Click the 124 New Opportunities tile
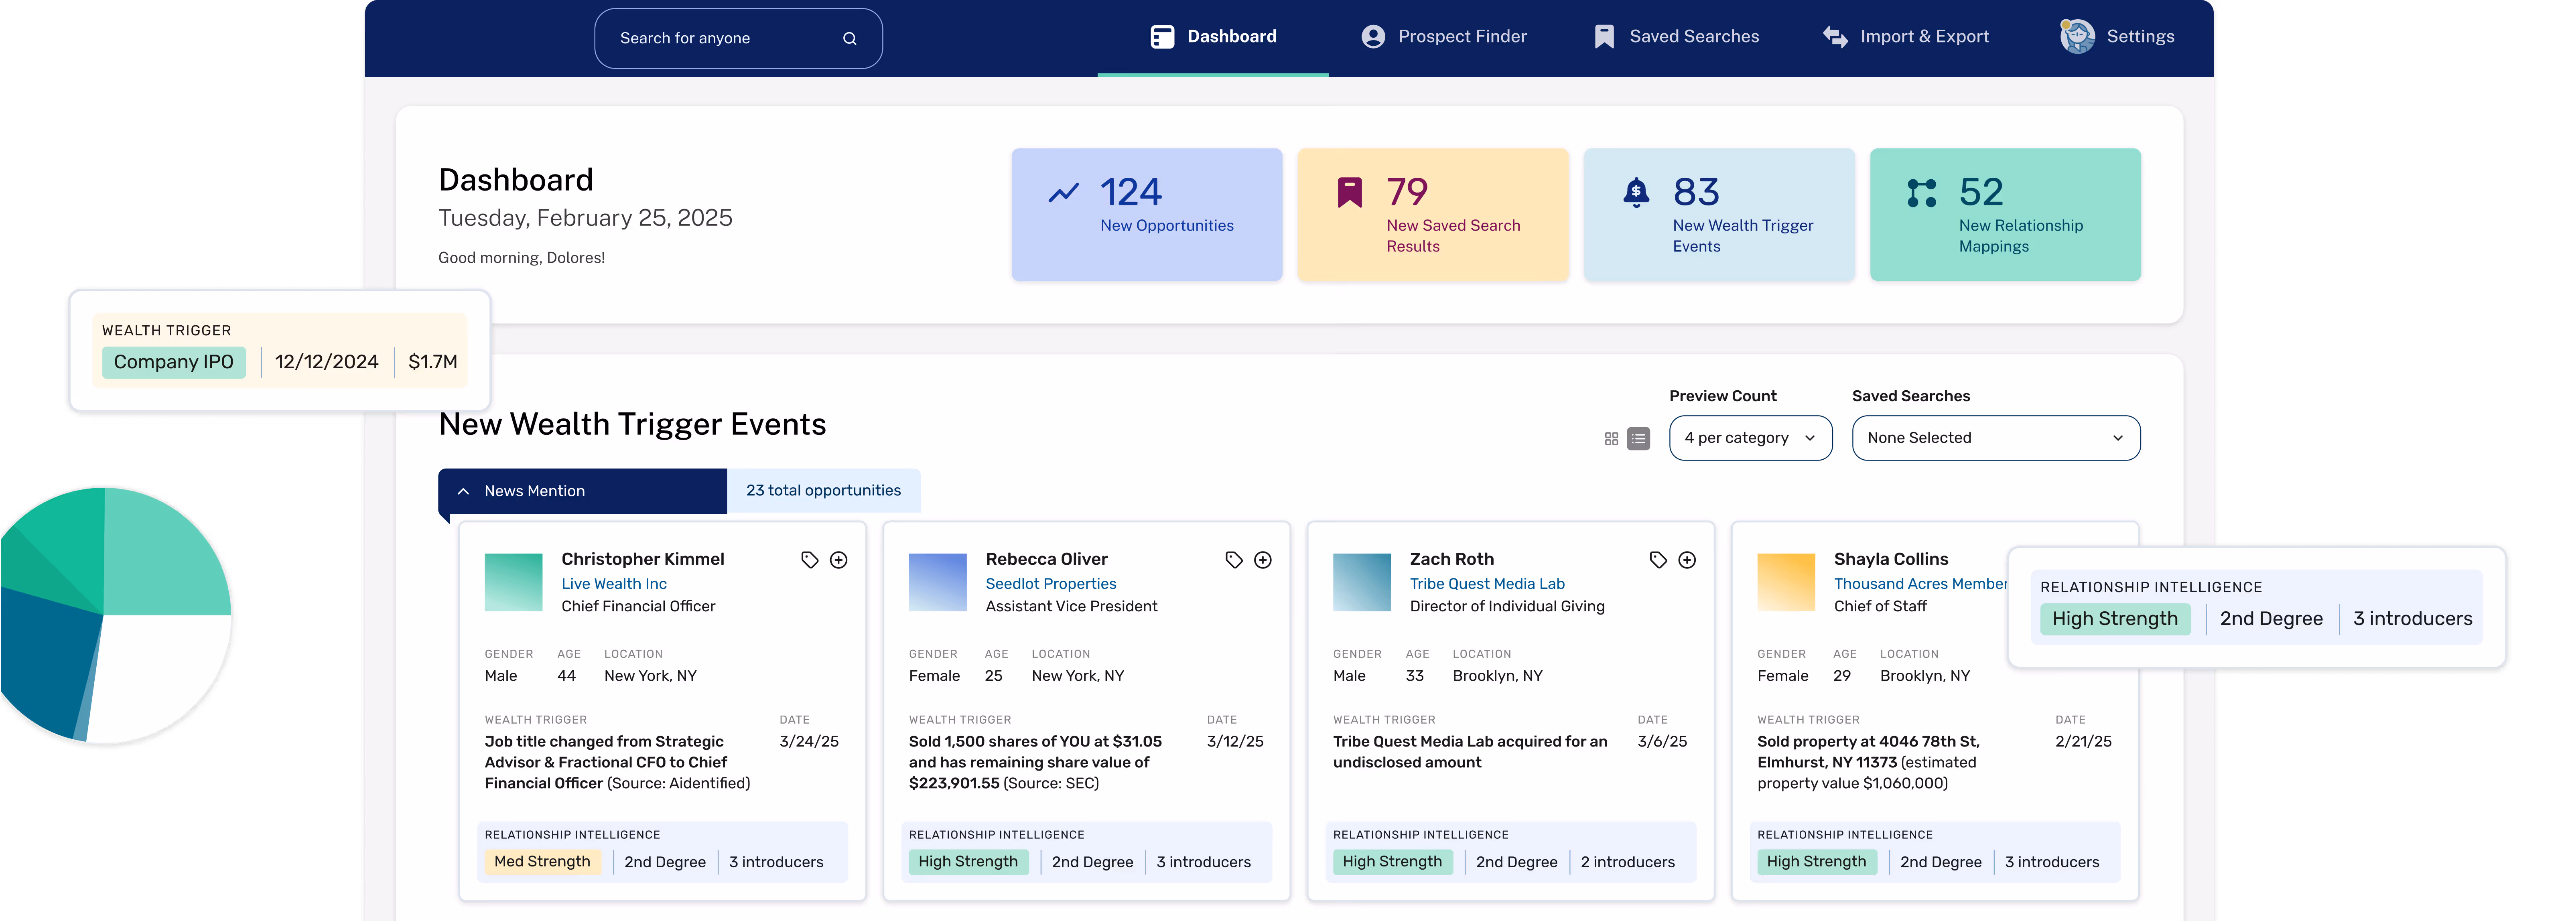 [1146, 214]
